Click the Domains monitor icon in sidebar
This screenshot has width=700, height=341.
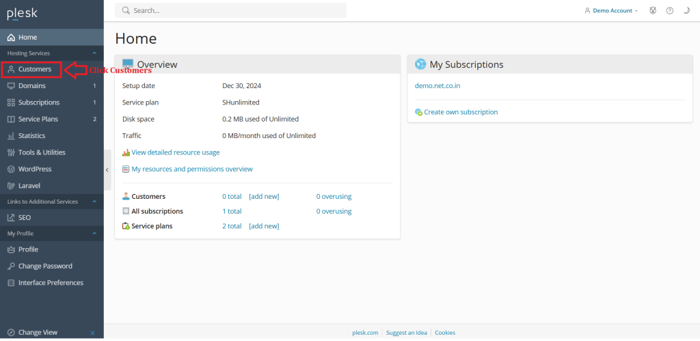click(x=11, y=86)
